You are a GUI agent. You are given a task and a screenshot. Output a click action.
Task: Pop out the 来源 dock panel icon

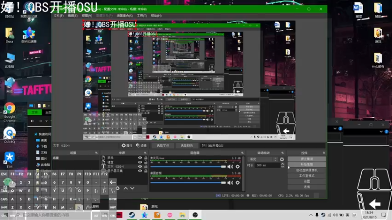[145, 153]
